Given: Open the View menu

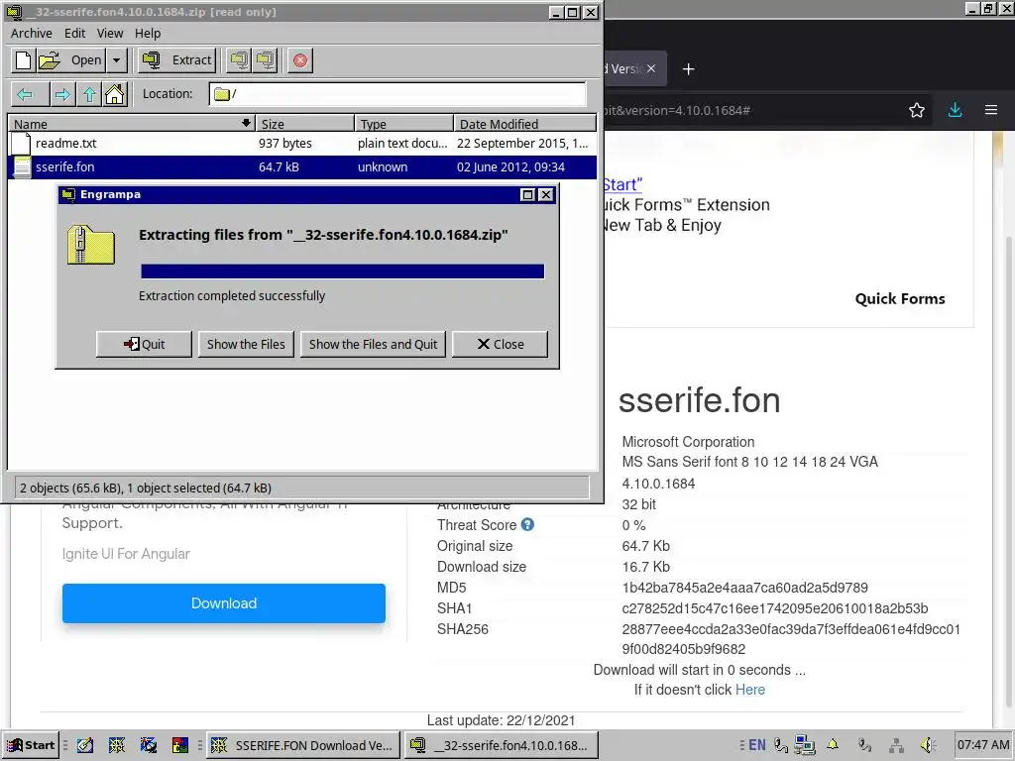Looking at the screenshot, I should [110, 33].
